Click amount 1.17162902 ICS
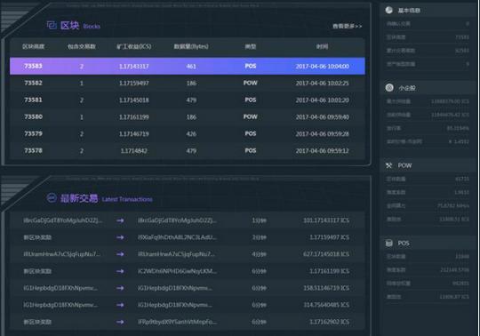The height and width of the screenshot is (336, 480). tap(329, 322)
